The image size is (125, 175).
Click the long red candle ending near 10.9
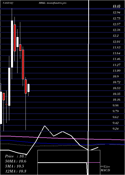pyautogui.click(x=23, y=64)
